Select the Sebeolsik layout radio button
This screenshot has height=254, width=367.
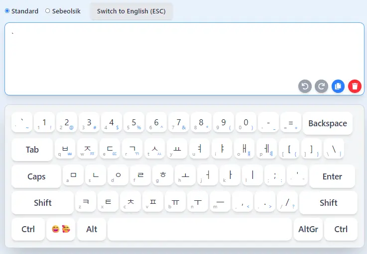(x=48, y=11)
